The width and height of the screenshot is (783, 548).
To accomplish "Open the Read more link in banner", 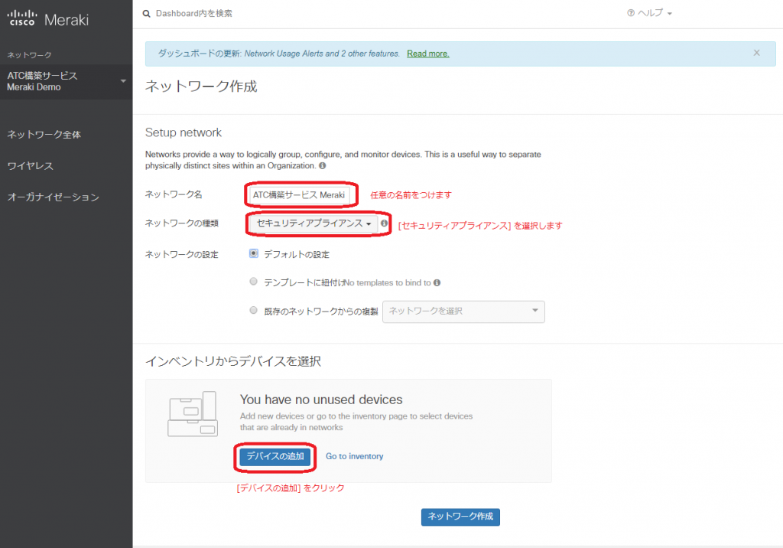I will tap(428, 54).
